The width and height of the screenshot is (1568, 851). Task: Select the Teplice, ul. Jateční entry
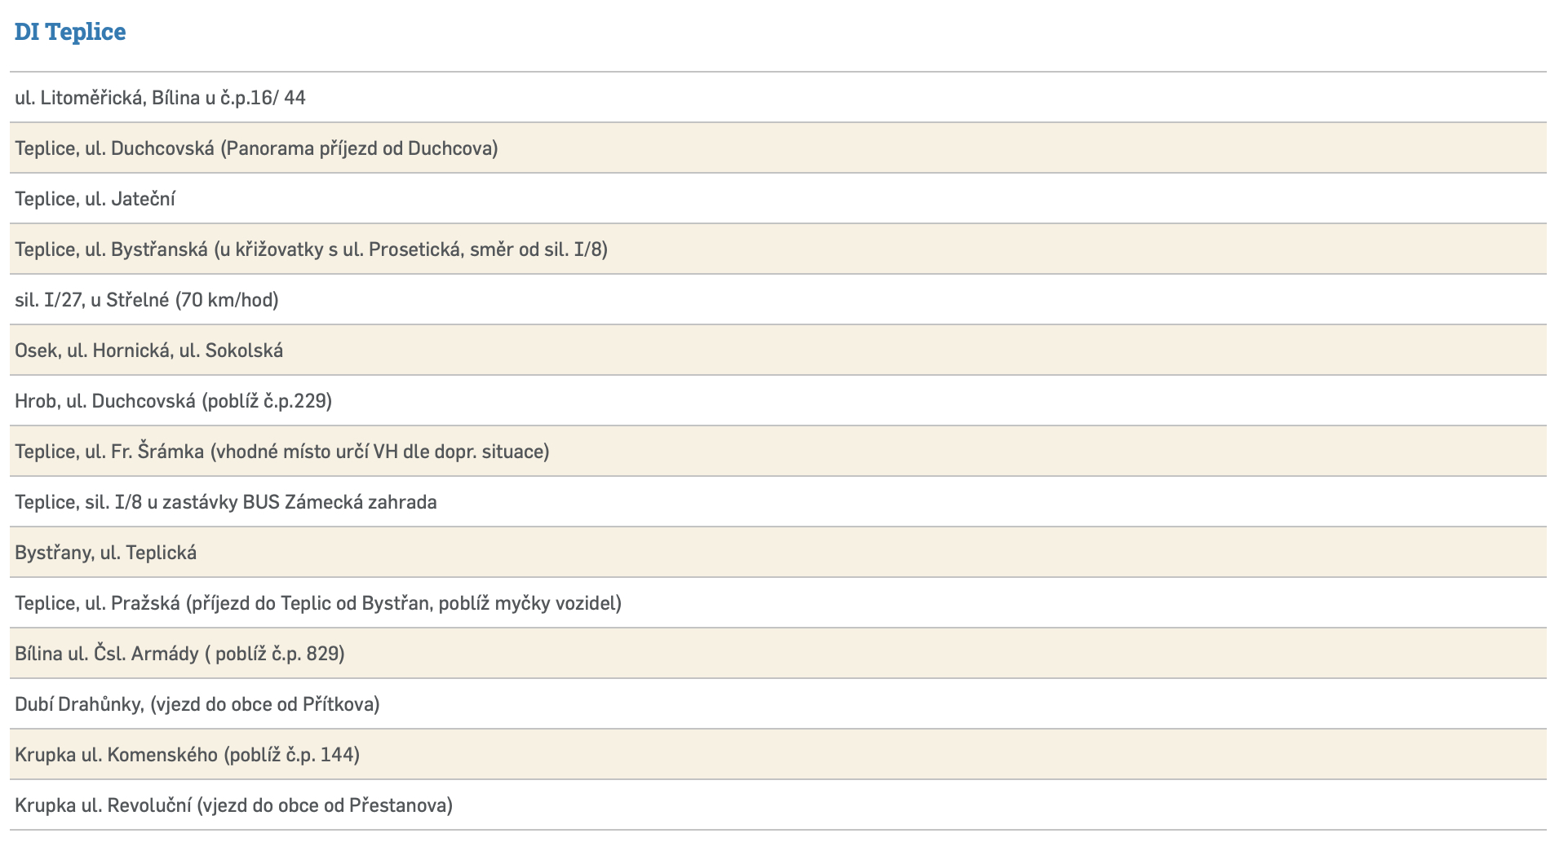(x=95, y=199)
